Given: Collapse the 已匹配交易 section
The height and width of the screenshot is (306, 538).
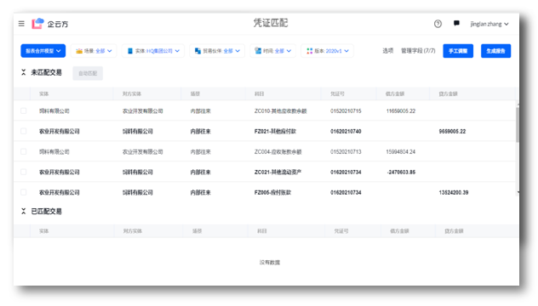Looking at the screenshot, I should tap(23, 212).
